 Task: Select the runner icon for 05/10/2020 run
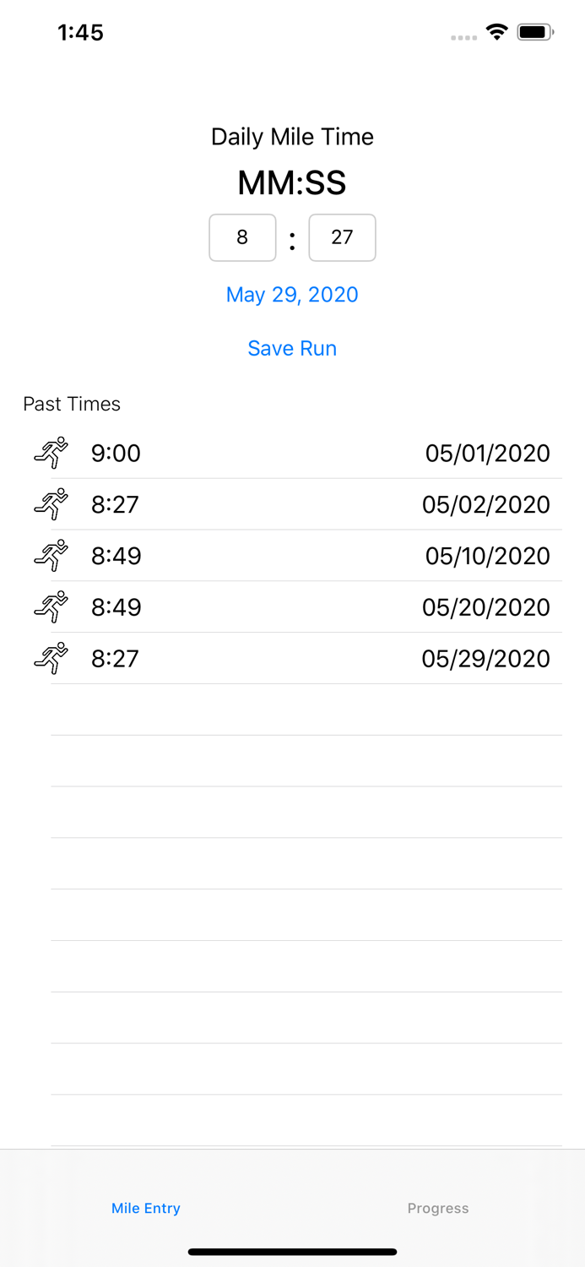(x=51, y=556)
